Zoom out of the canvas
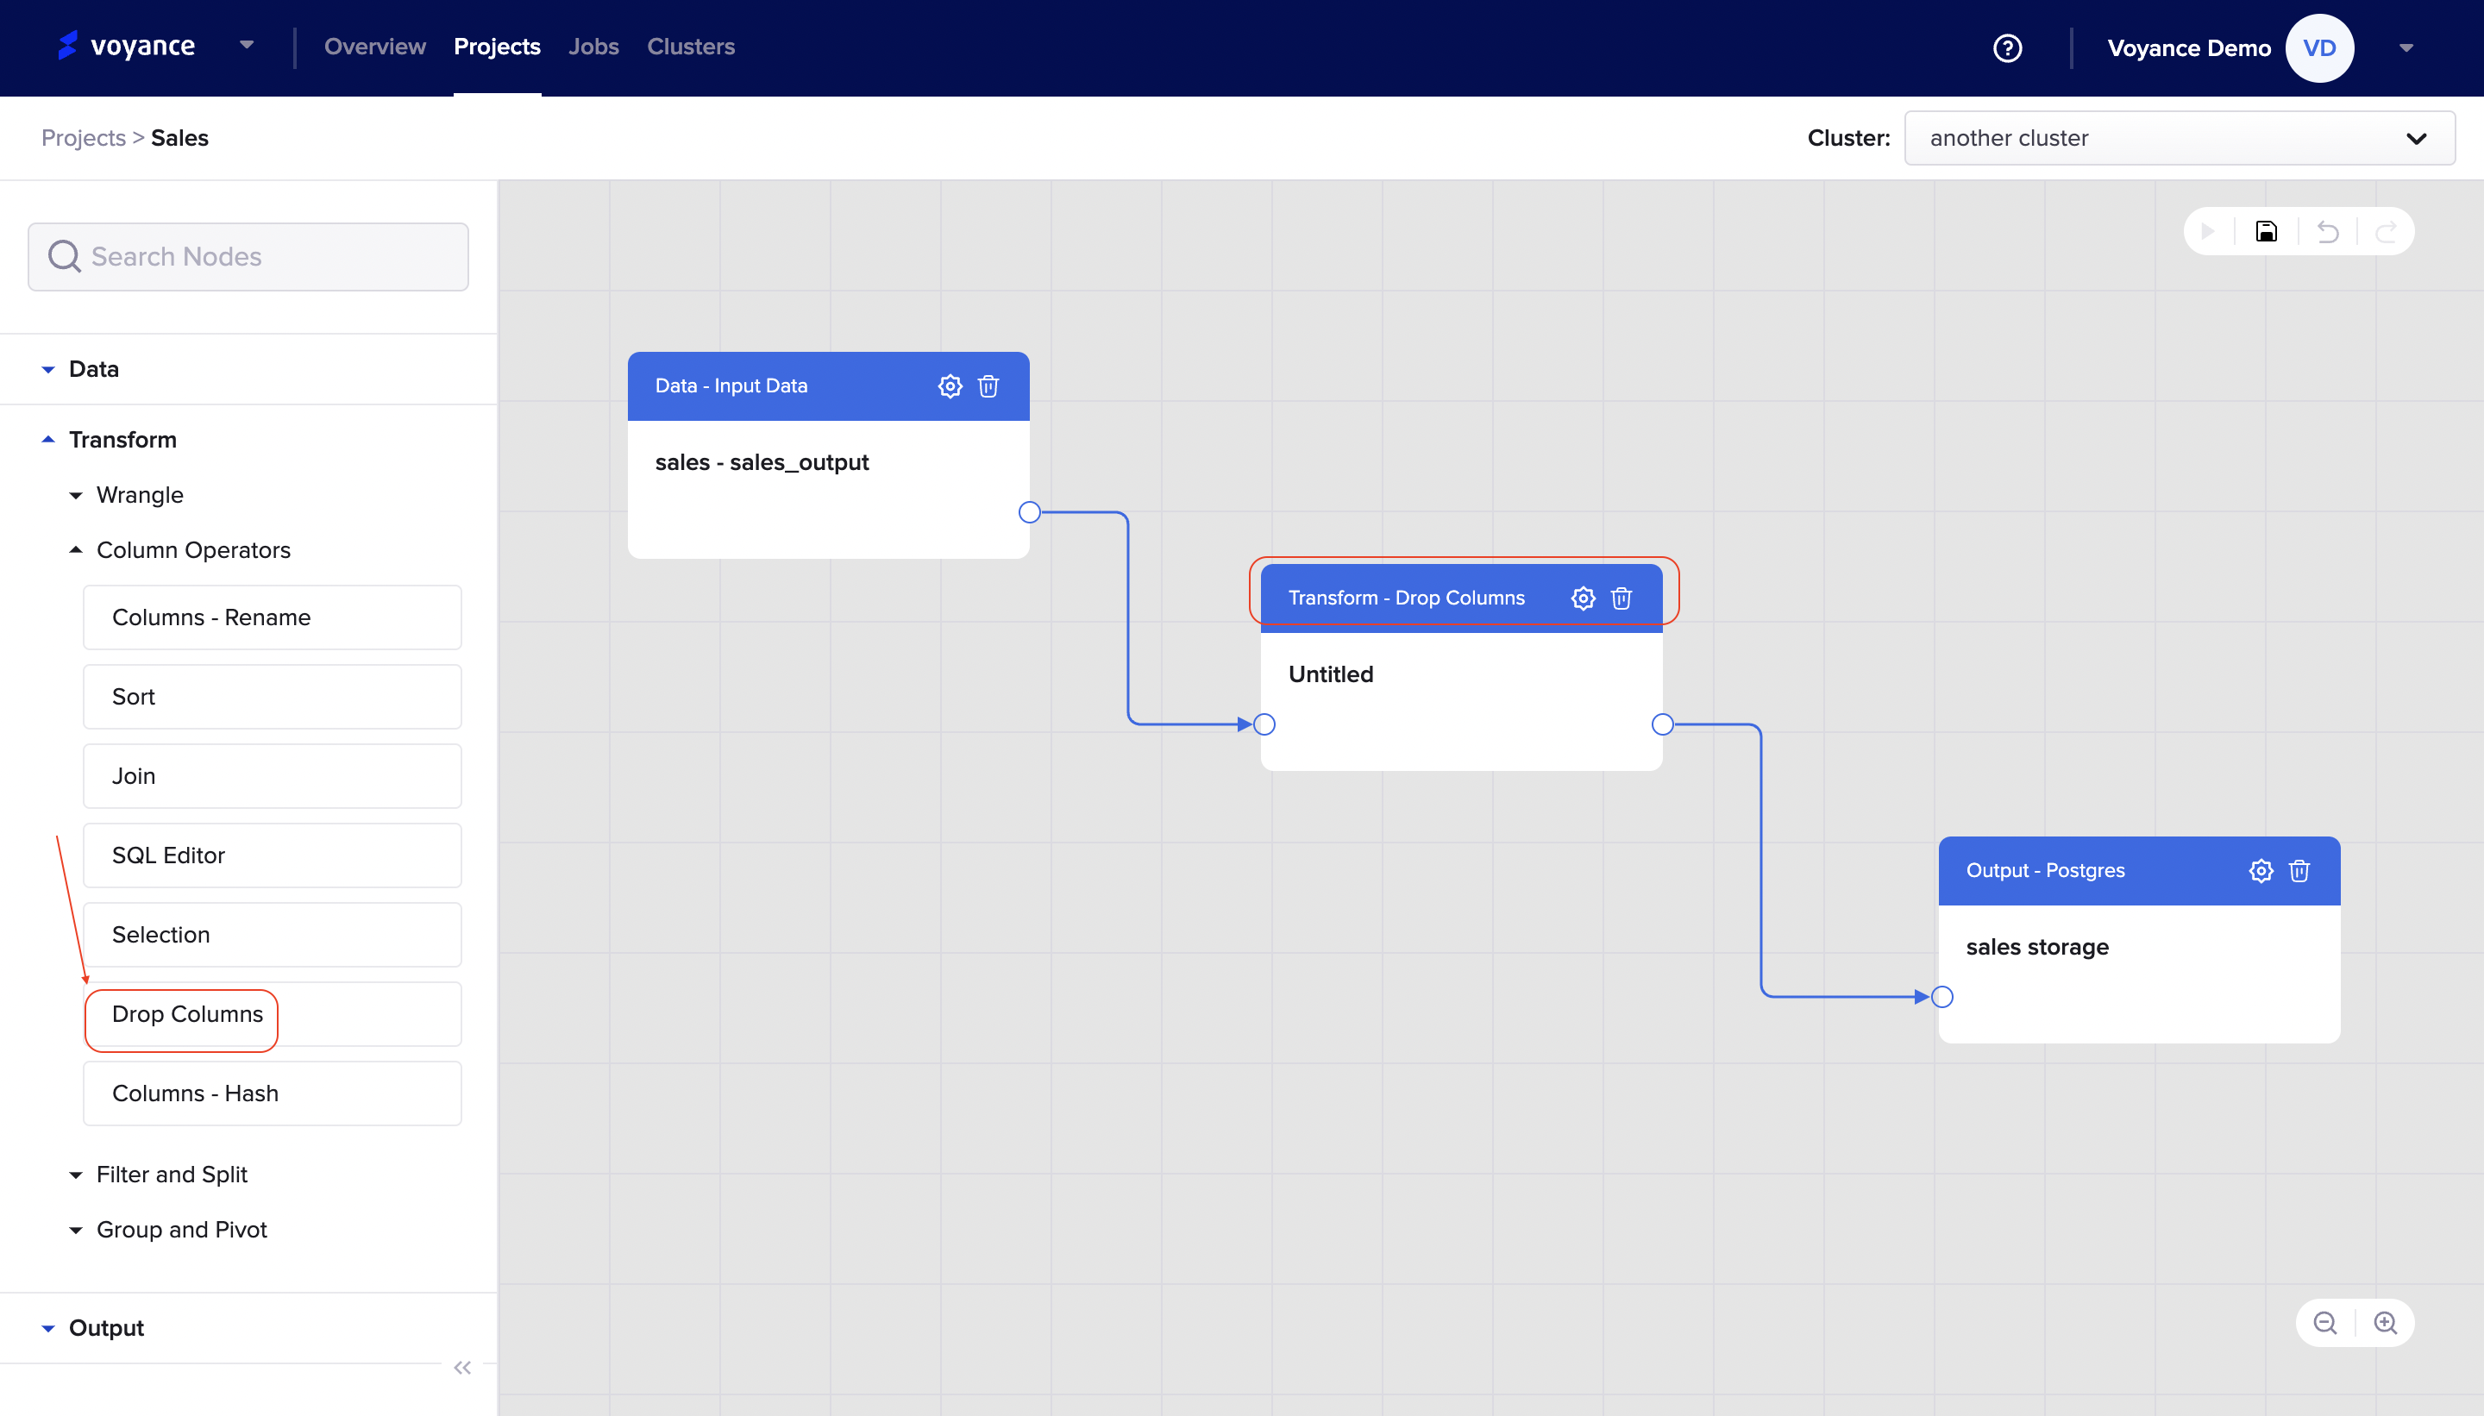This screenshot has height=1416, width=2484. pyautogui.click(x=2324, y=1323)
